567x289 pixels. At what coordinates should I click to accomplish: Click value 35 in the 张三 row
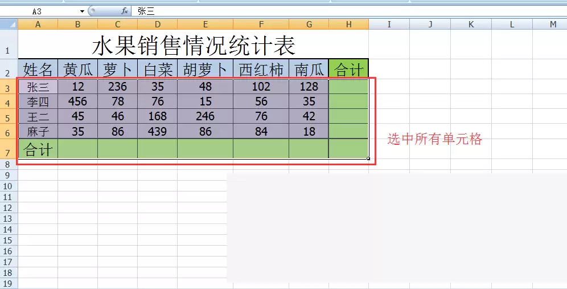pos(157,87)
